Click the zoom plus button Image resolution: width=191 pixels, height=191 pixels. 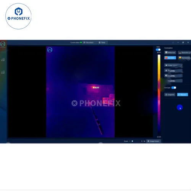point(142,141)
